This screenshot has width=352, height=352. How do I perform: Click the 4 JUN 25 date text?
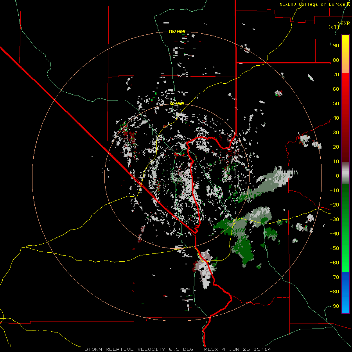click(236, 349)
